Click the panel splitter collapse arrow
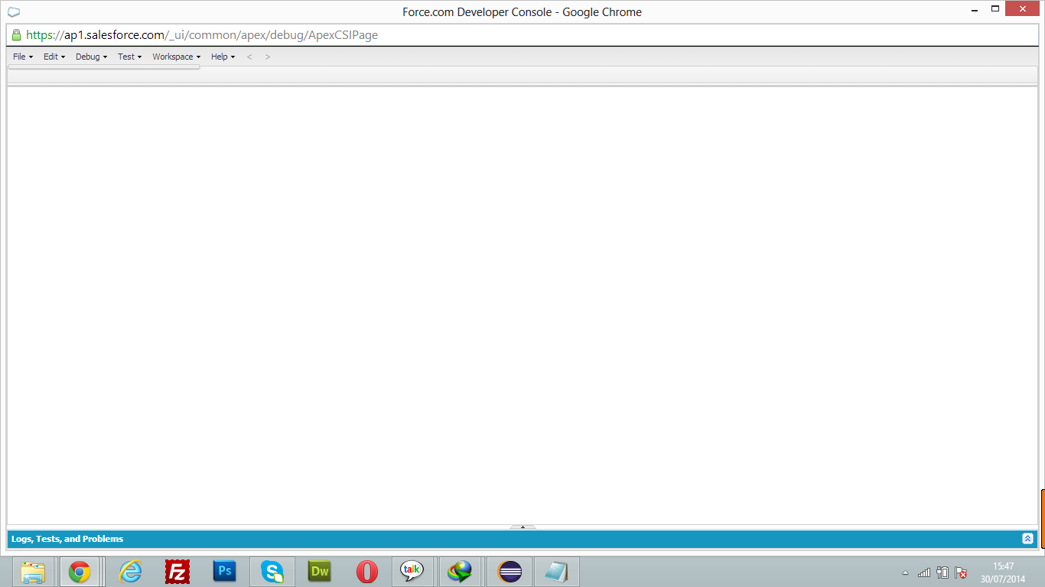 pyautogui.click(x=522, y=527)
